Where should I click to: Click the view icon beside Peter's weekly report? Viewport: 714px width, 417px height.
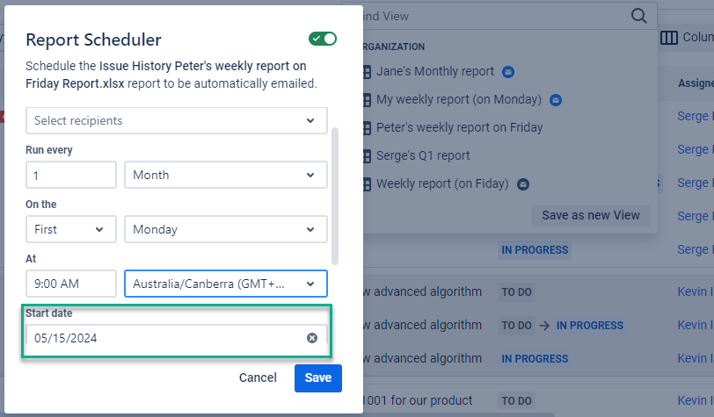coord(367,127)
